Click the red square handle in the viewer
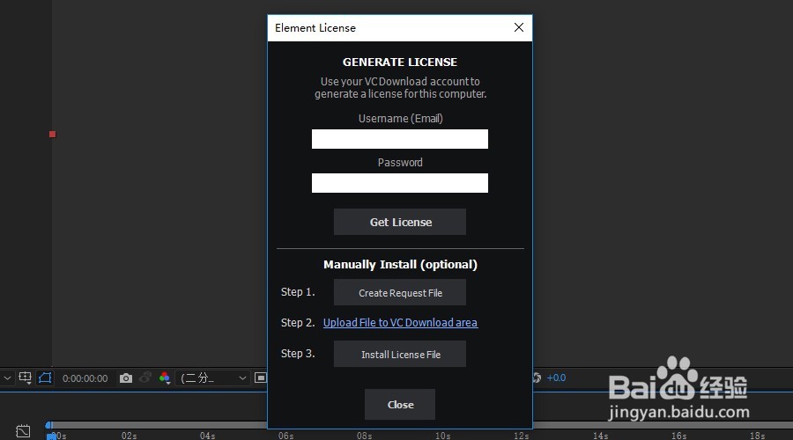 tap(53, 135)
